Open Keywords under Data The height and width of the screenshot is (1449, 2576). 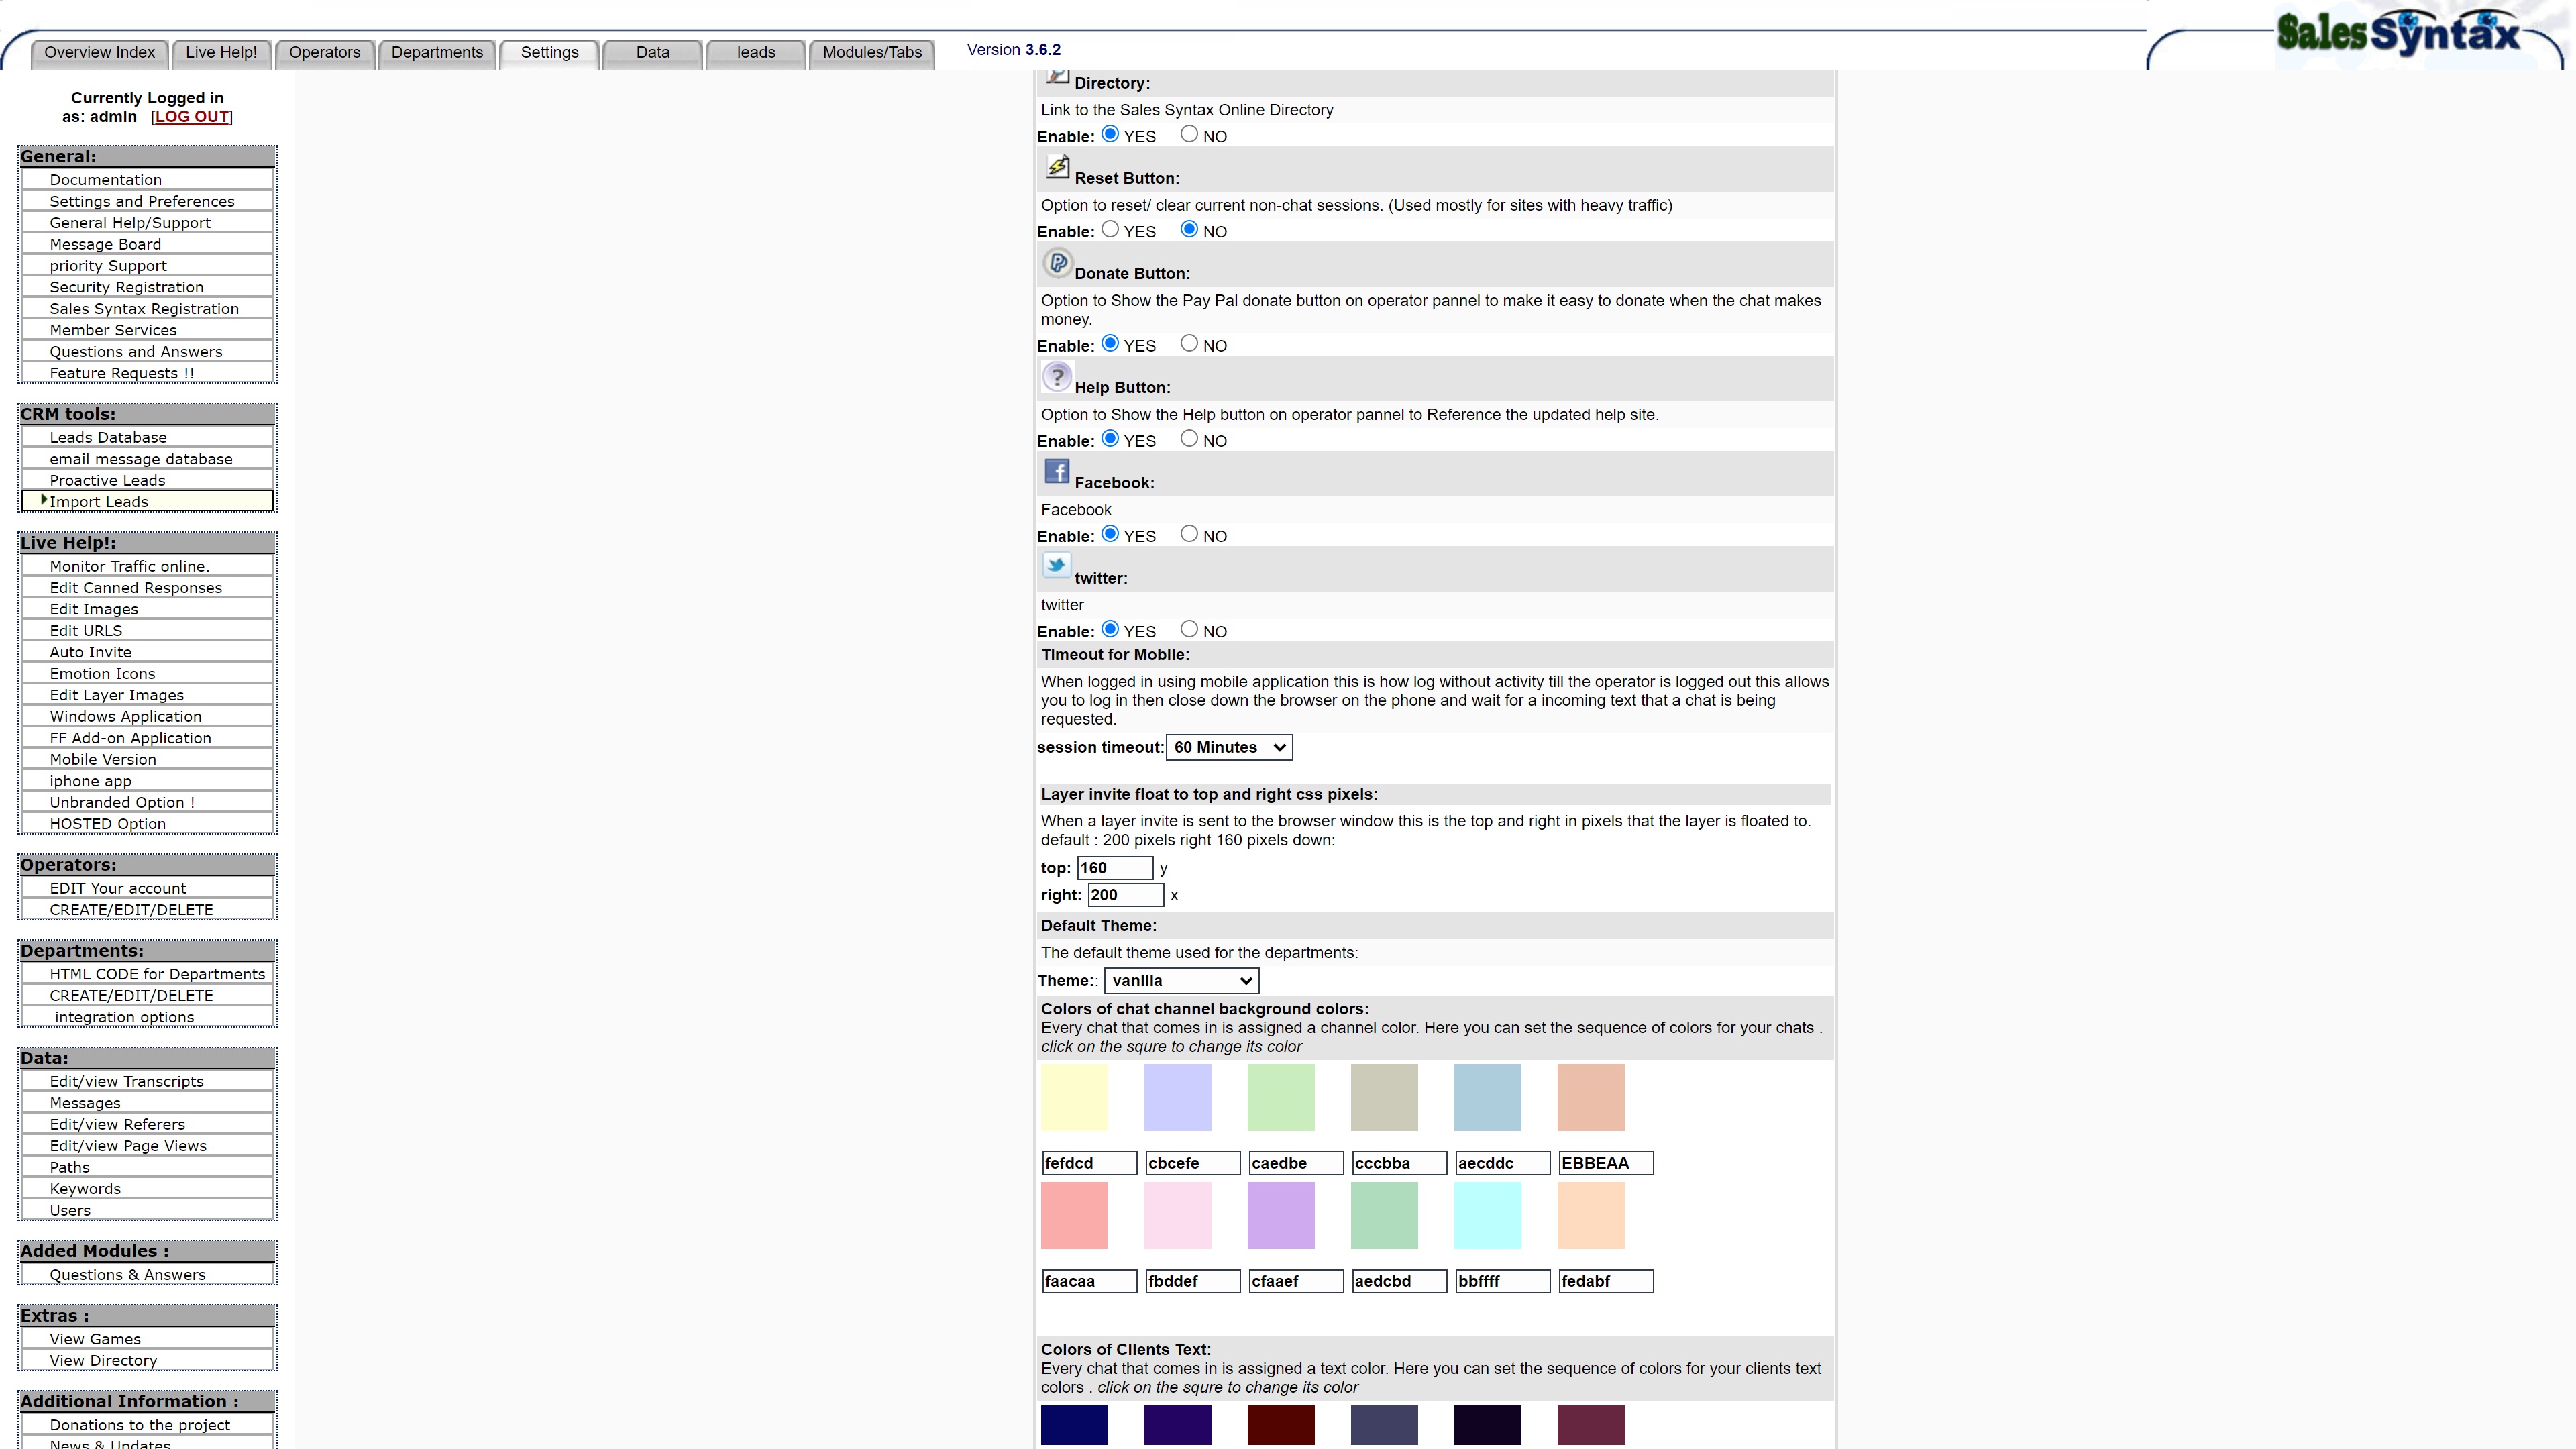(x=148, y=1189)
